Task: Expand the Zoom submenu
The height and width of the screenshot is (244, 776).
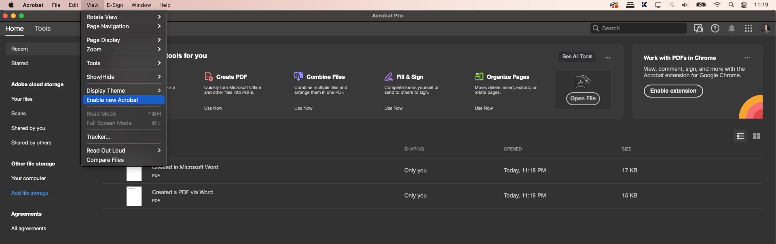Action: click(124, 49)
